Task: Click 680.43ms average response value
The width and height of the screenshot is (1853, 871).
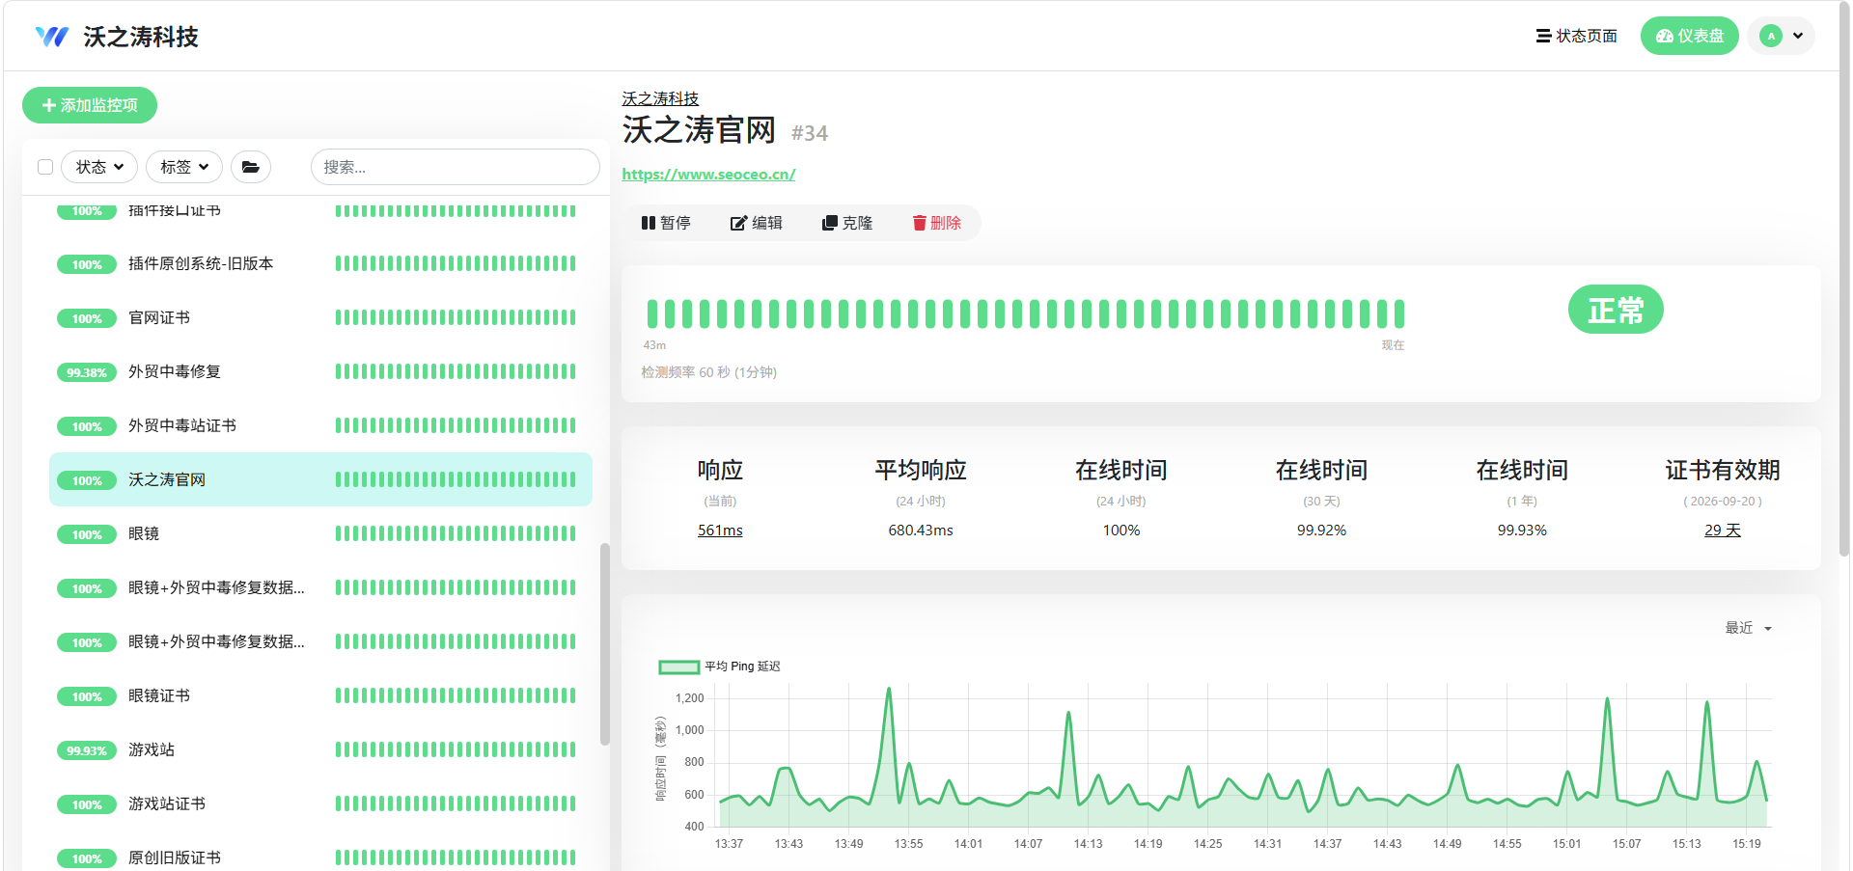Action: (x=921, y=531)
